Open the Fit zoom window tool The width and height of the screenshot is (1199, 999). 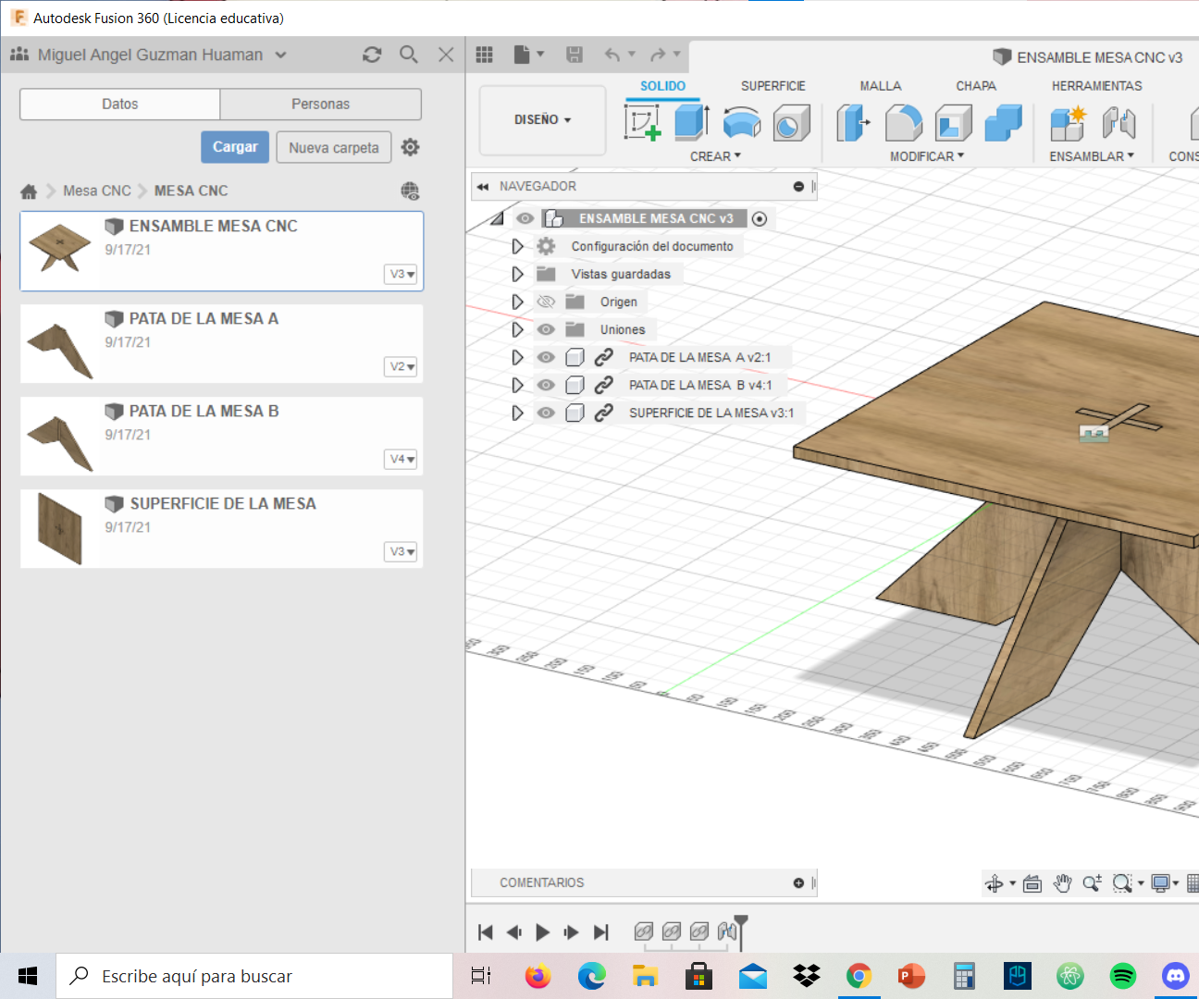click(x=1122, y=883)
